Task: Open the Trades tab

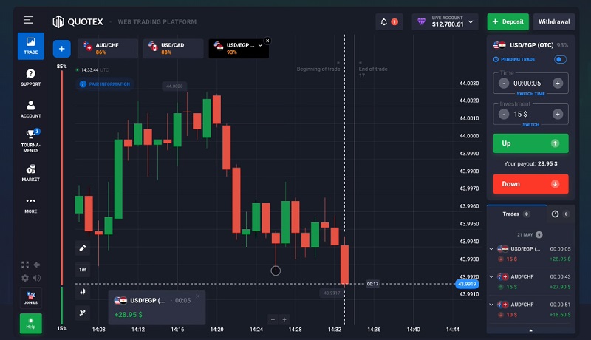Action: 516,214
